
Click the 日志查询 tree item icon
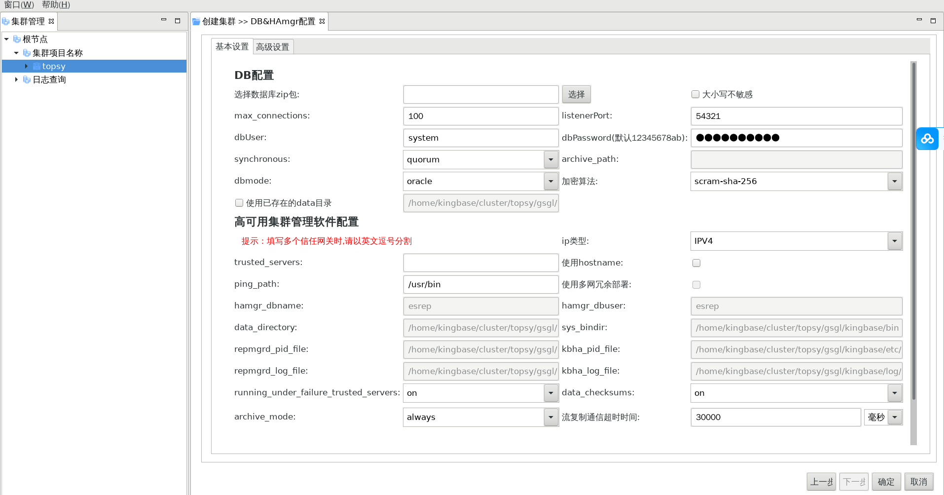pos(27,79)
